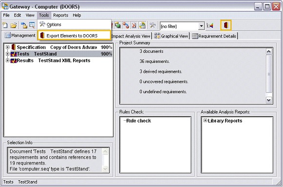
Task: Click the Project Summary scrollbar thumb
Action: (269, 74)
